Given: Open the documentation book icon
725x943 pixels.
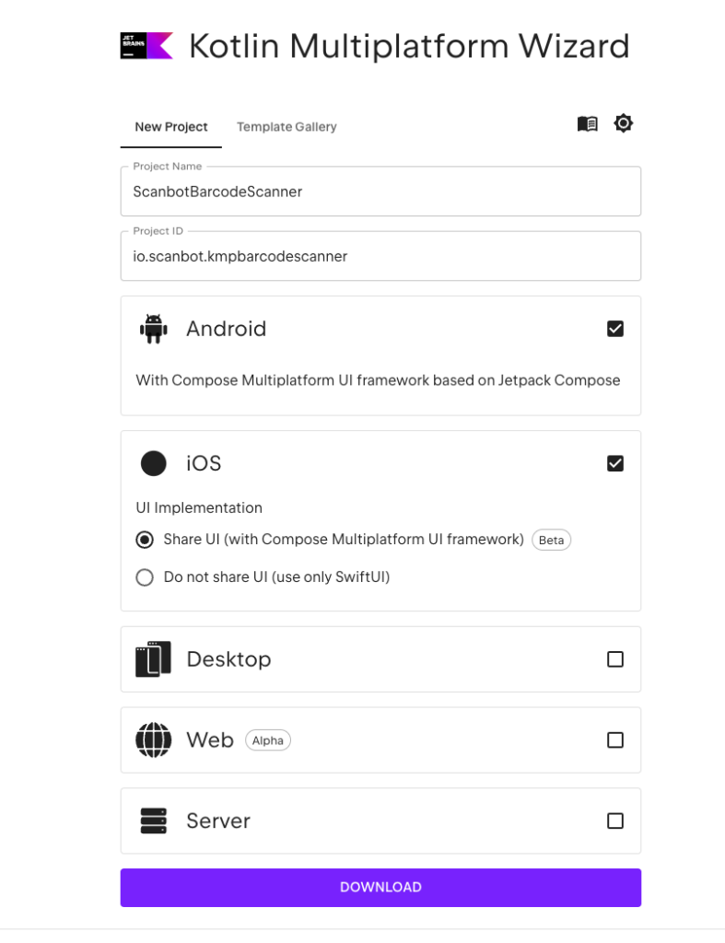Looking at the screenshot, I should pyautogui.click(x=587, y=122).
